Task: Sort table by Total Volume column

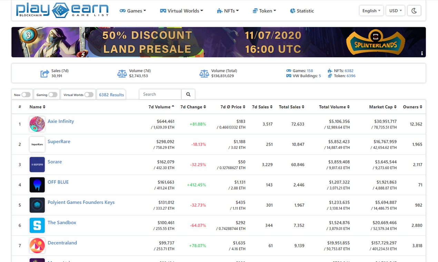Action: 334,107
